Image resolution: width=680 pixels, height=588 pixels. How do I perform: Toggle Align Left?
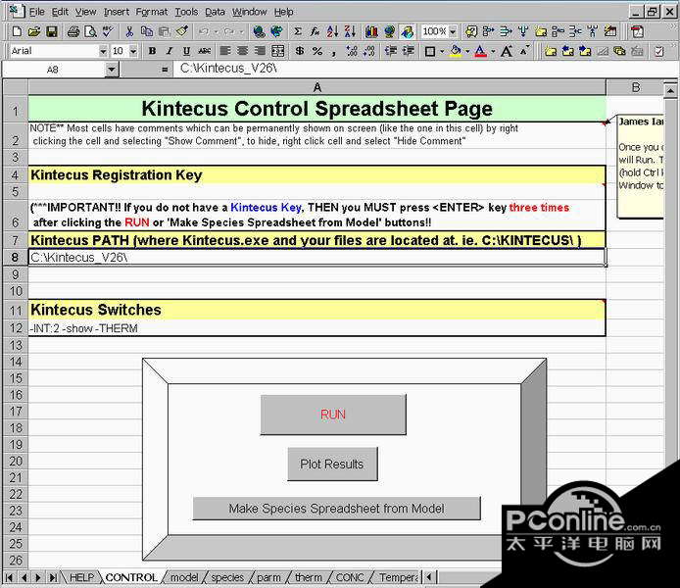225,51
